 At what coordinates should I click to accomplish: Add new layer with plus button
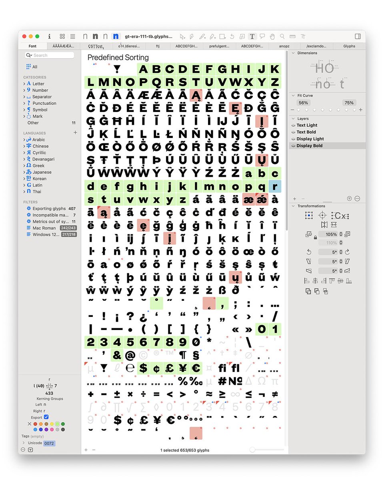pyautogui.click(x=295, y=198)
